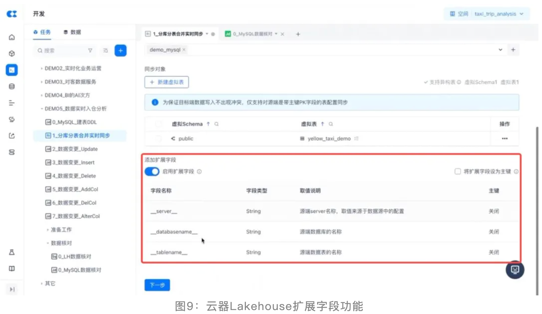Switch to the 数据 tab
Viewport: 542px width, 314px height.
click(72, 32)
